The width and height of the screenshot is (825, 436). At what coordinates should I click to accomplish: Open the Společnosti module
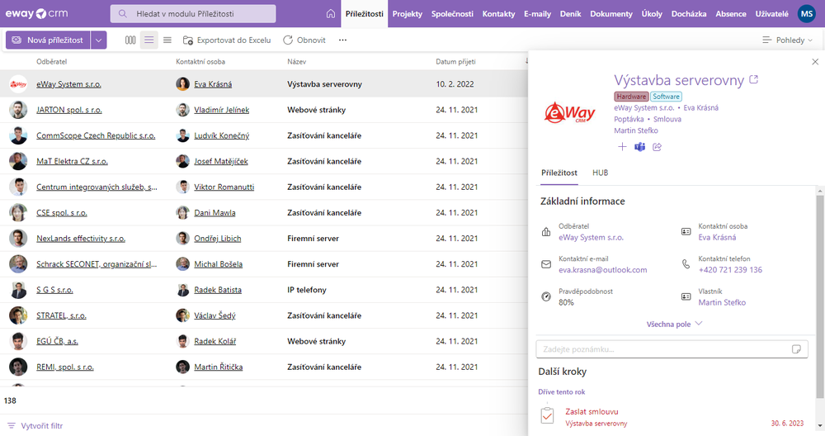(x=452, y=14)
